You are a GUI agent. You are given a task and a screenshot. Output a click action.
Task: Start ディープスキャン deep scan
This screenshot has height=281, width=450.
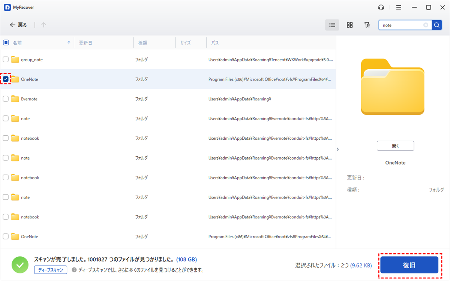coord(51,270)
